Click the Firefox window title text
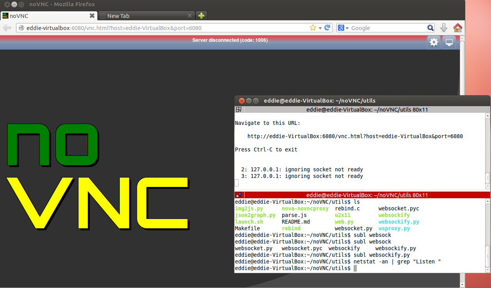This screenshot has height=288, width=491. 62,4
